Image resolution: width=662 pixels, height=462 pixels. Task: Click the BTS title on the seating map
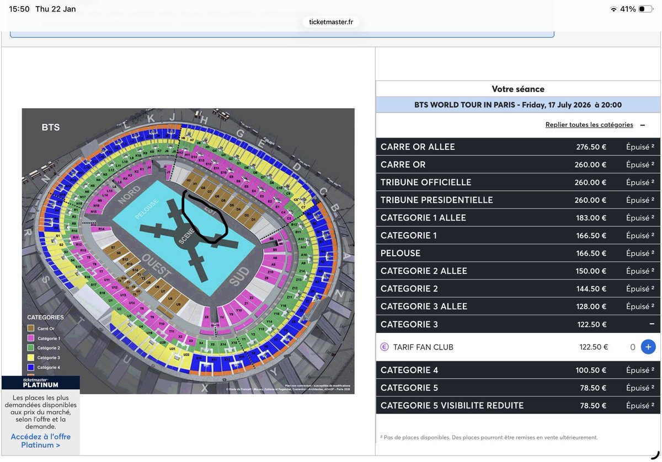51,127
